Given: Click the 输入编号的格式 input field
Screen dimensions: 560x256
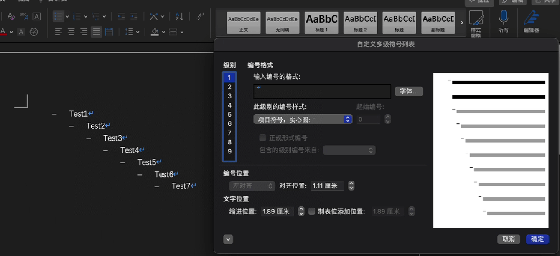Looking at the screenshot, I should click(x=322, y=91).
